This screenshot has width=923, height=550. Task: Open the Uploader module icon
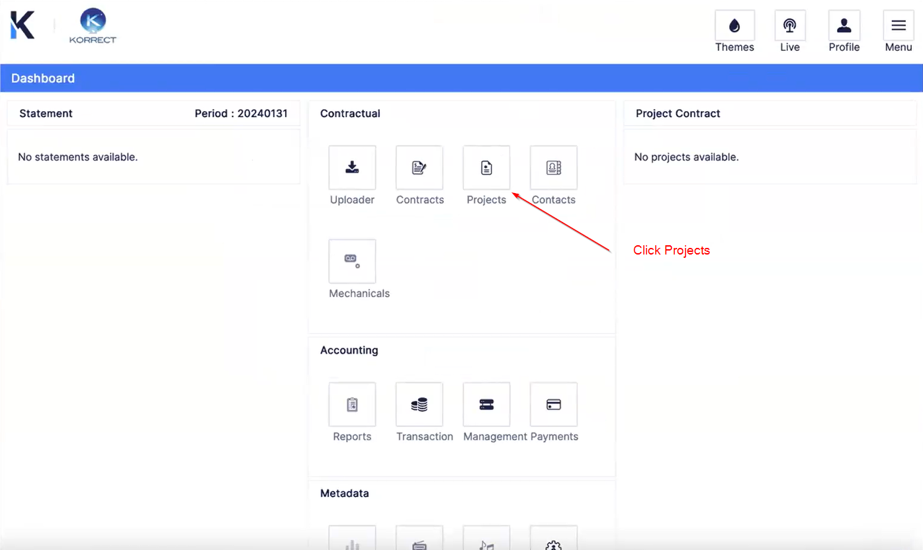(352, 168)
